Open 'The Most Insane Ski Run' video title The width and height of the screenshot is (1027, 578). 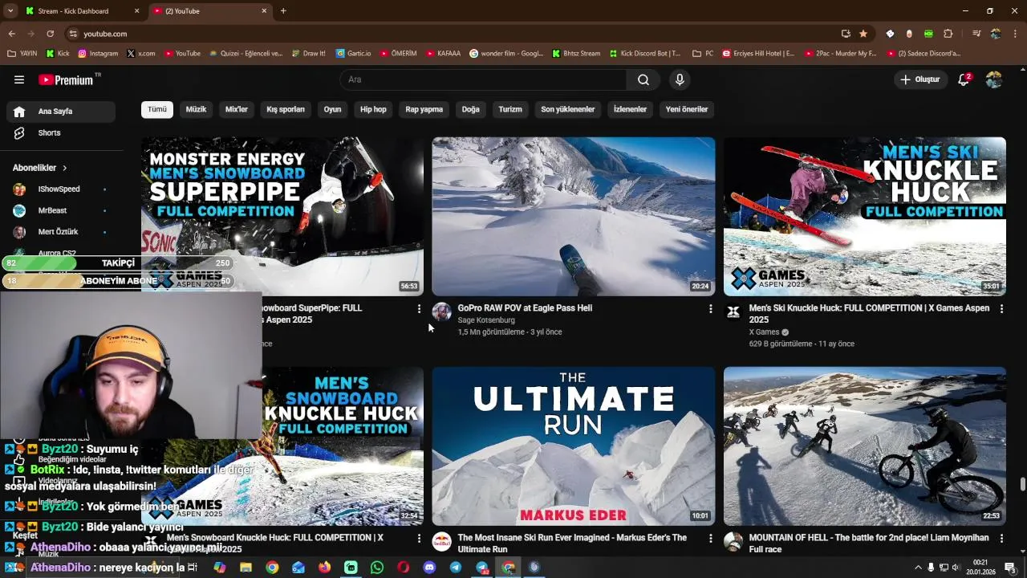click(572, 543)
